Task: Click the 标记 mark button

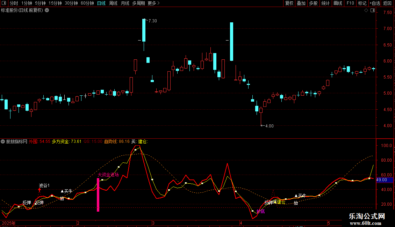Action: click(x=362, y=3)
